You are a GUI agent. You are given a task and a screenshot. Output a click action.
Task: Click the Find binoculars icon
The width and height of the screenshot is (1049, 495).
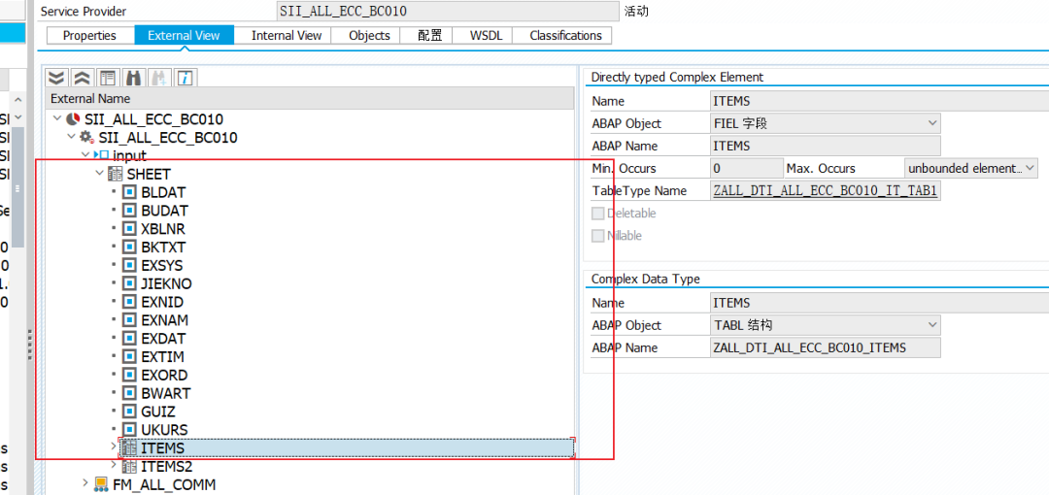[x=133, y=78]
